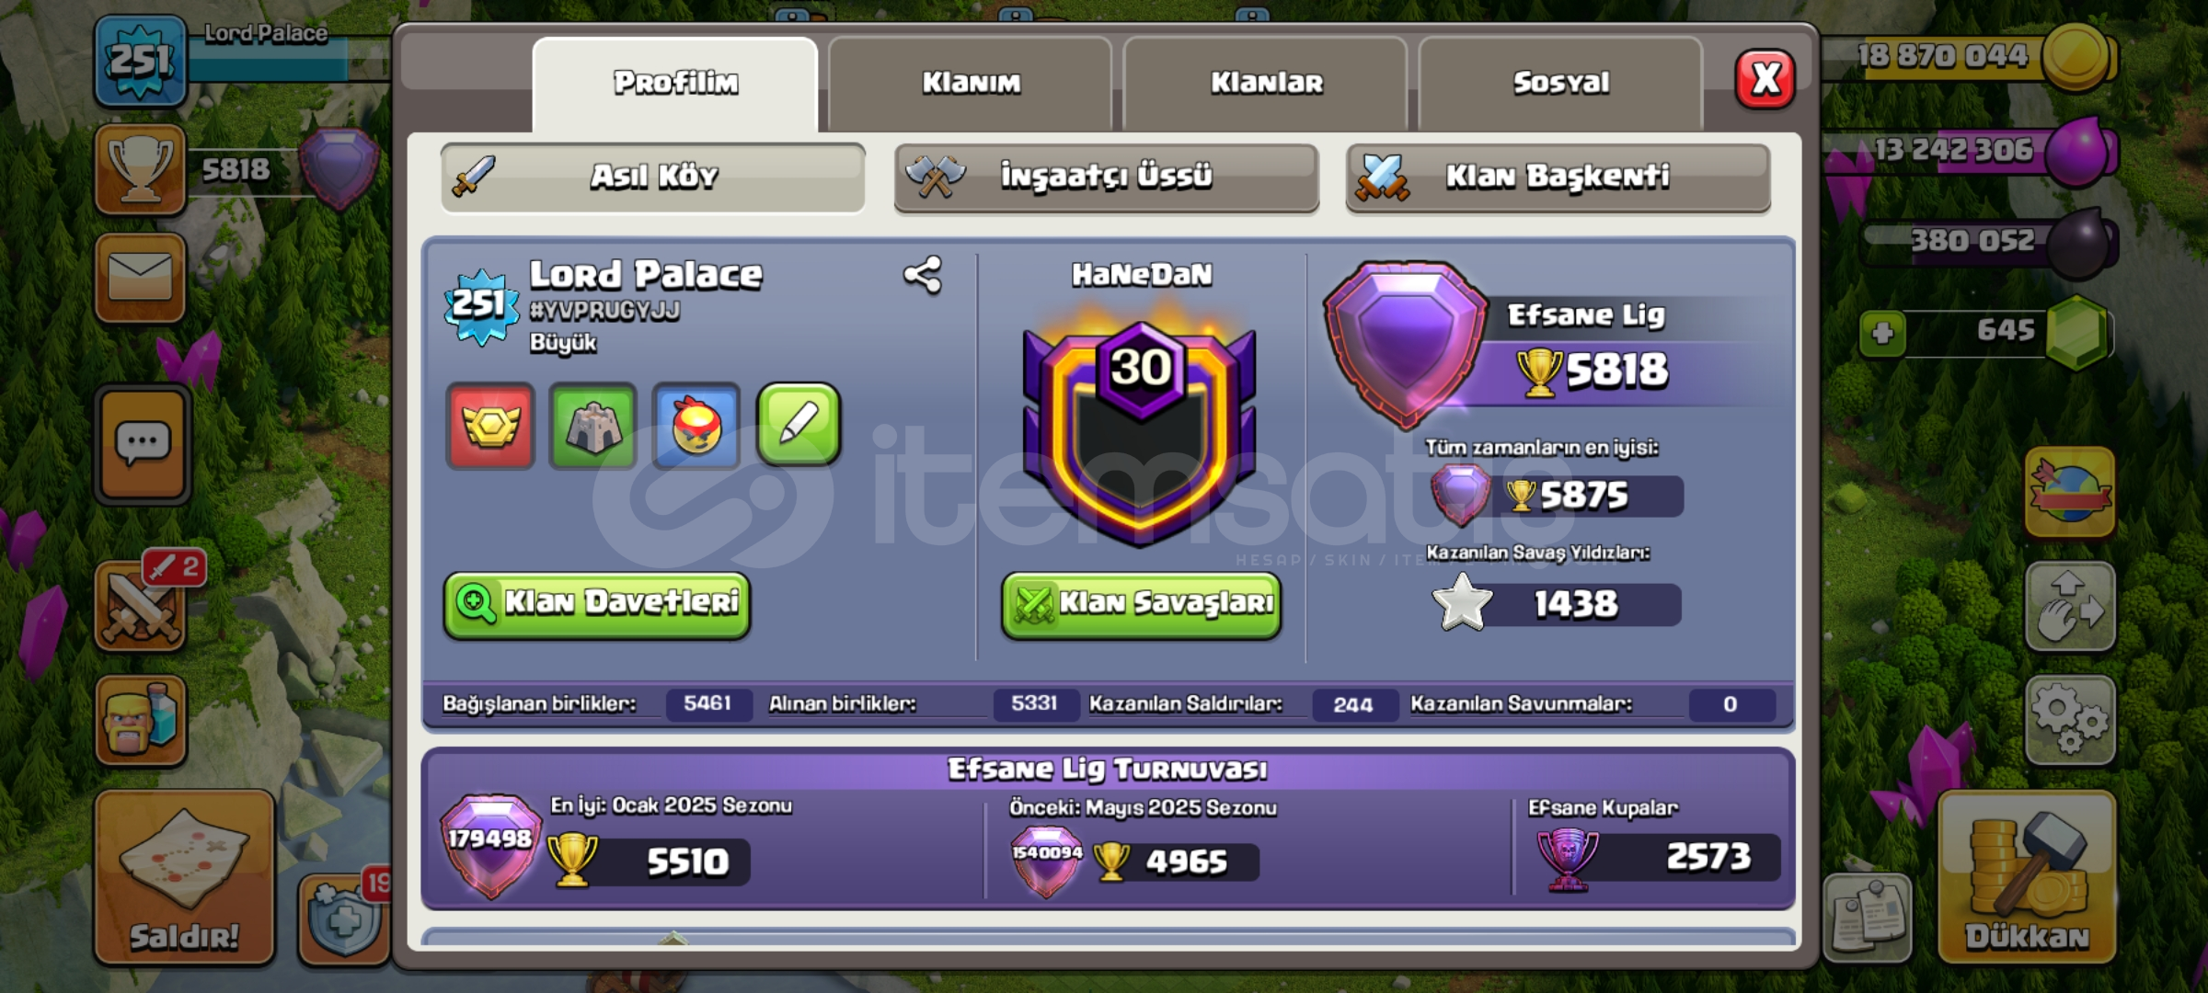This screenshot has height=993, width=2208.
Task: Select the Klan Başkenti view
Action: point(1558,177)
